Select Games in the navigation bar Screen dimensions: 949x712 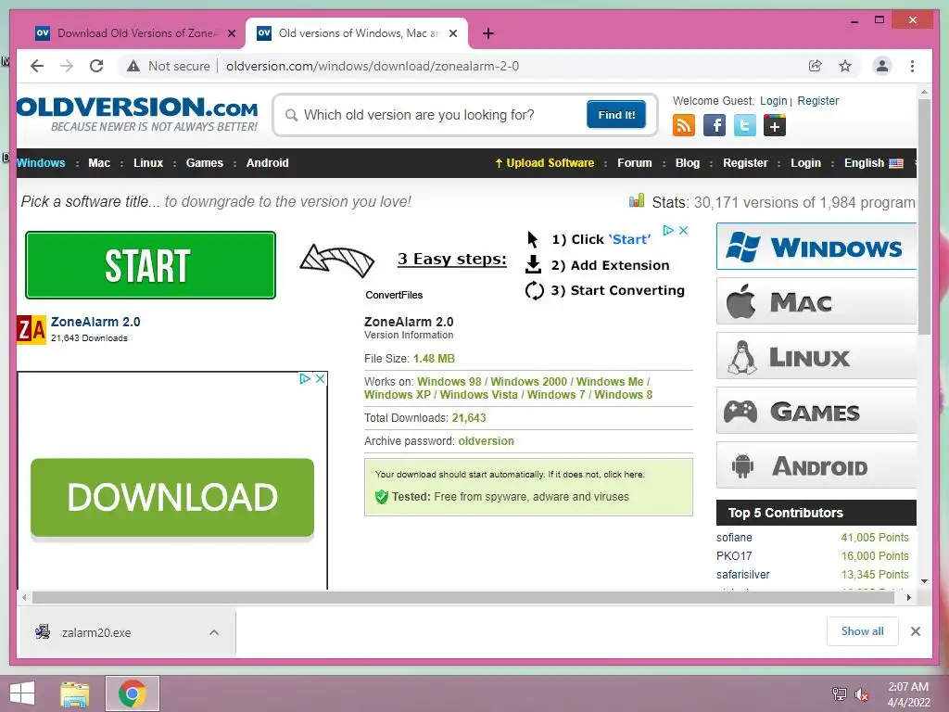(x=205, y=163)
